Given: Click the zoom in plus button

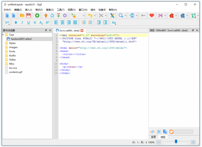Looking at the screenshot, I should click(193, 142).
